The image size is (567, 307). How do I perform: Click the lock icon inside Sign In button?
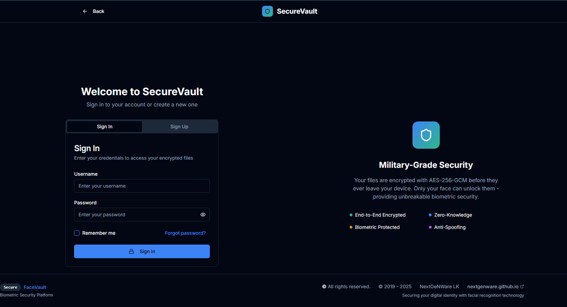132,251
